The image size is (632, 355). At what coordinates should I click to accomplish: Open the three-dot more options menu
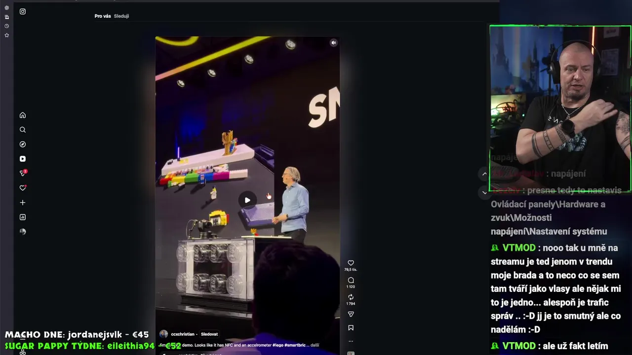pyautogui.click(x=351, y=341)
